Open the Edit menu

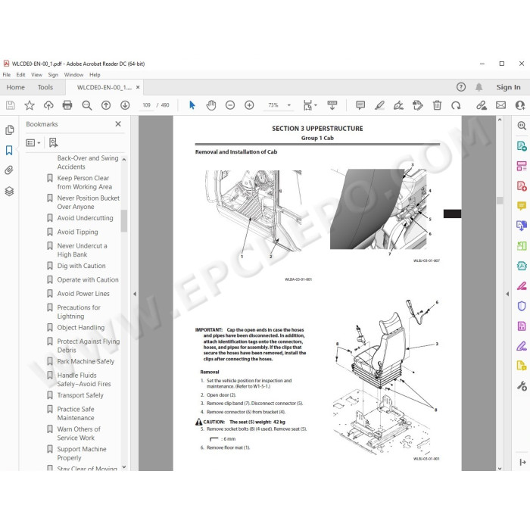coord(20,75)
